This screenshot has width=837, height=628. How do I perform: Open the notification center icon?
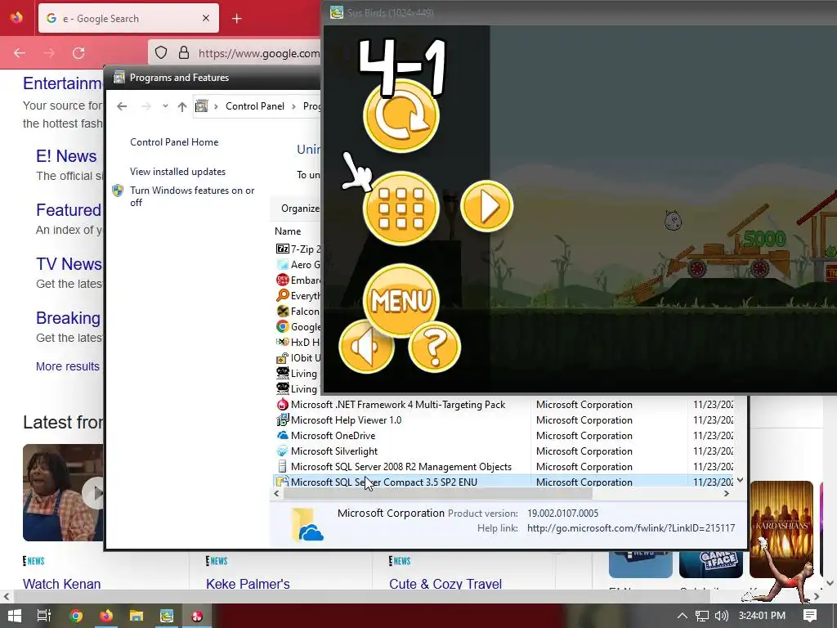click(810, 616)
